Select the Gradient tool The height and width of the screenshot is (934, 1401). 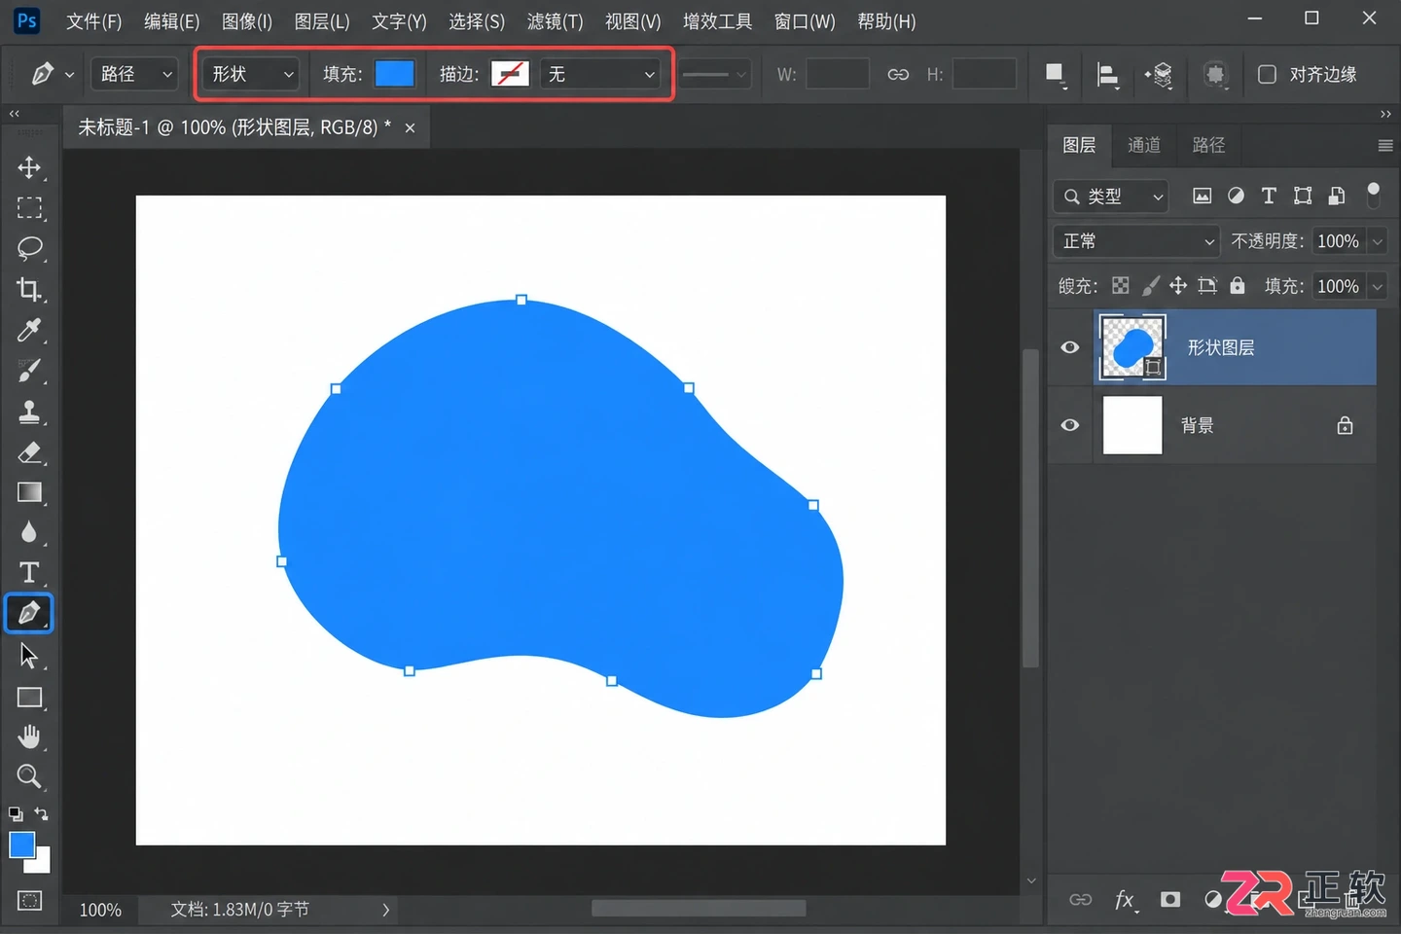coord(29,492)
